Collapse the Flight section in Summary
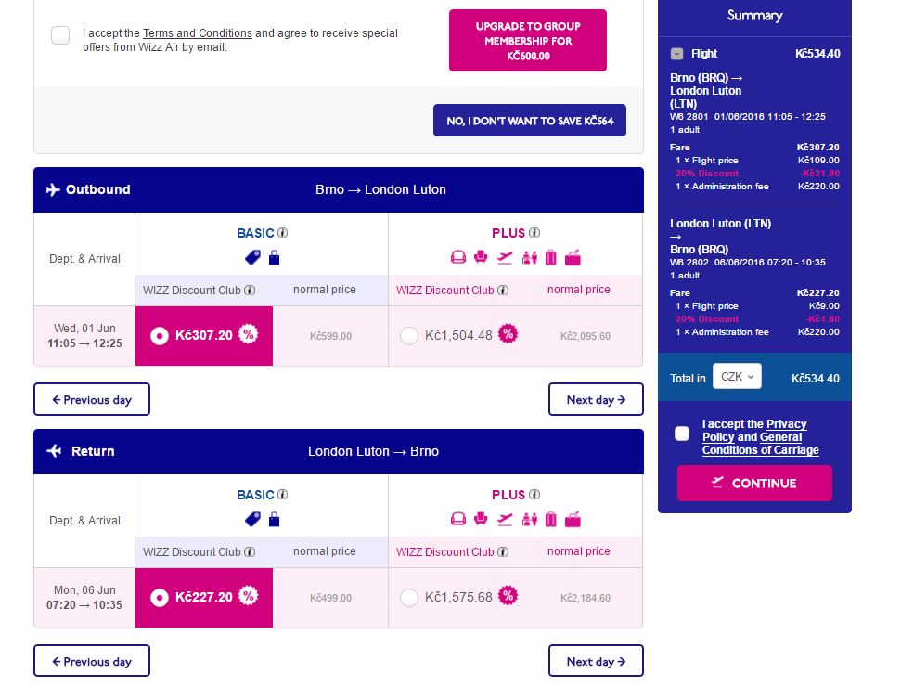This screenshot has height=686, width=901. [677, 54]
